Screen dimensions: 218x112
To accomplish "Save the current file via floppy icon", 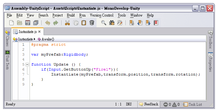I will point(28,23).
